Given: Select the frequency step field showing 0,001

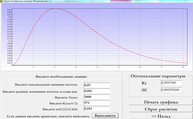Looking at the screenshot, I should point(97,91).
